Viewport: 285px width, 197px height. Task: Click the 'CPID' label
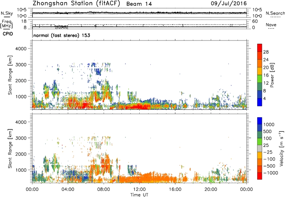pyautogui.click(x=8, y=34)
